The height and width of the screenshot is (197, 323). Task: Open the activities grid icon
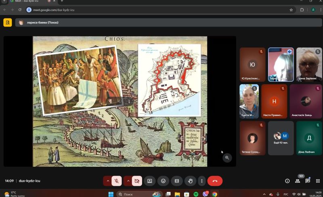(318, 181)
